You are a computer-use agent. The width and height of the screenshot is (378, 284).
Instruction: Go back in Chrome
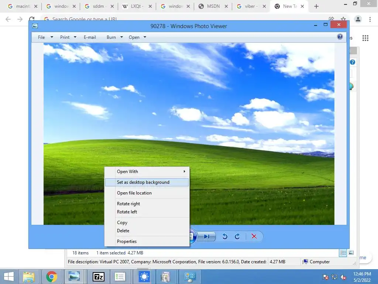coord(8,19)
